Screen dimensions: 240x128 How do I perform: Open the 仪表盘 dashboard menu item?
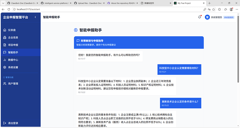tap(21, 30)
